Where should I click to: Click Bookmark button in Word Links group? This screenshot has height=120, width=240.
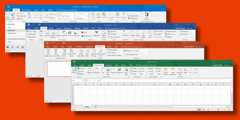(x=112, y=34)
